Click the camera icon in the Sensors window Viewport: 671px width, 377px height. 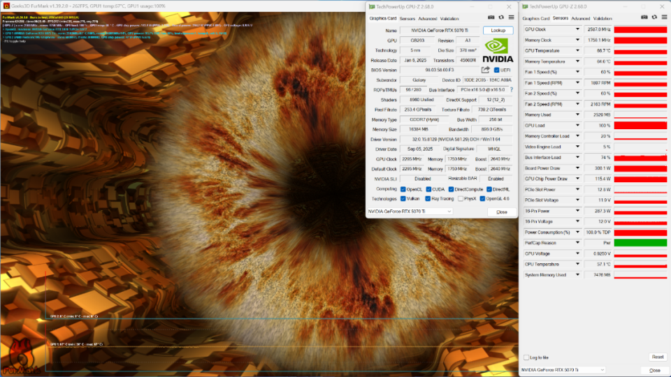pyautogui.click(x=644, y=17)
